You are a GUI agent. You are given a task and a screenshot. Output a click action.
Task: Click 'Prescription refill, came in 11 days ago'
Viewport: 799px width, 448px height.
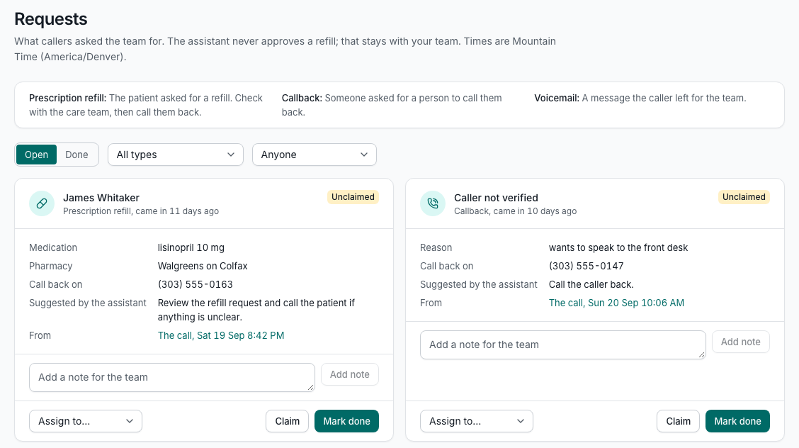[141, 211]
